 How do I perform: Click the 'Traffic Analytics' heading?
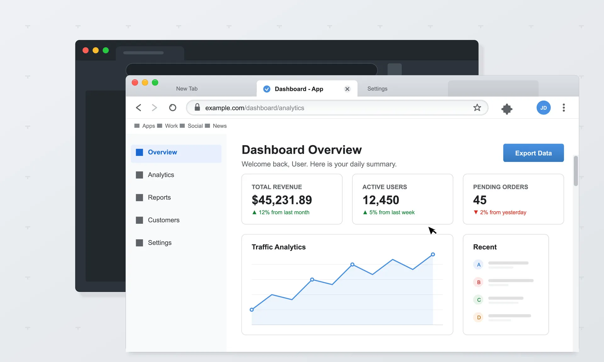point(279,247)
